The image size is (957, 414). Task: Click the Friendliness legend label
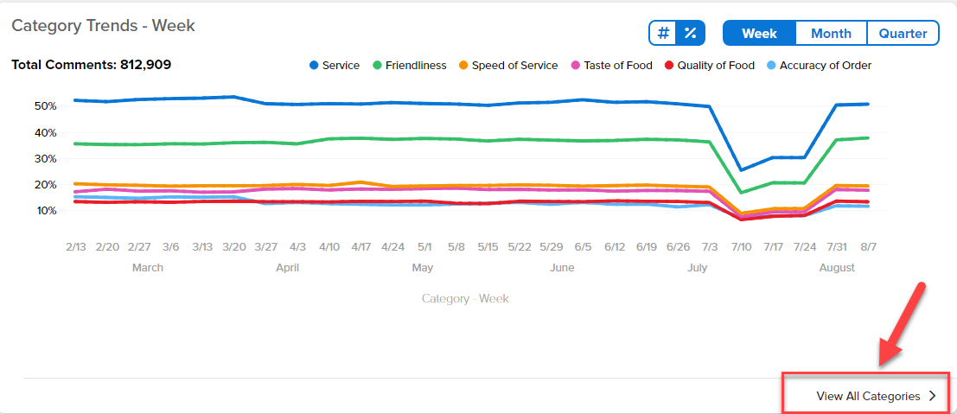tap(416, 66)
